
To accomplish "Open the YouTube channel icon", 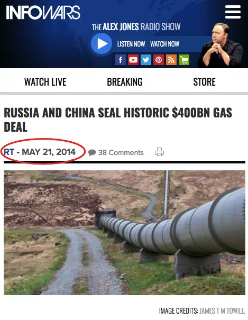I will 133,60.
